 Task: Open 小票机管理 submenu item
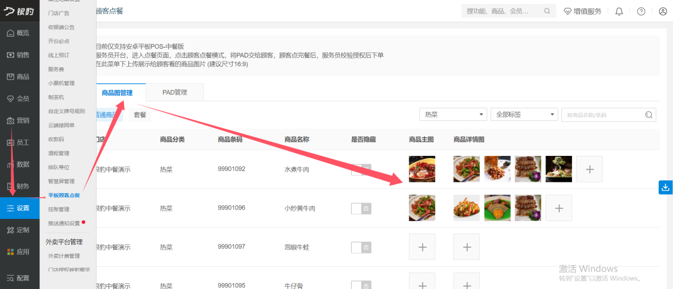coord(62,83)
